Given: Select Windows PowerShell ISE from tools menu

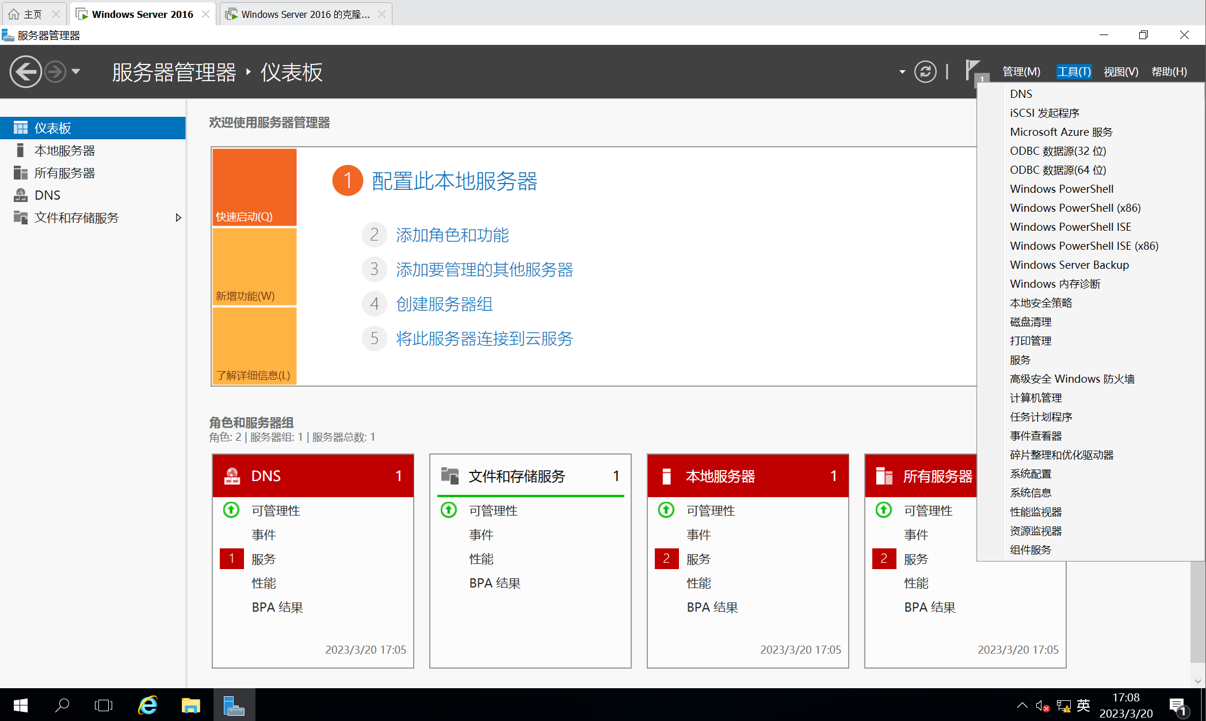Looking at the screenshot, I should tap(1070, 227).
